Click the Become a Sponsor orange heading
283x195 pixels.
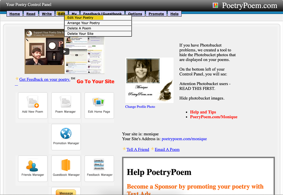click(x=195, y=190)
